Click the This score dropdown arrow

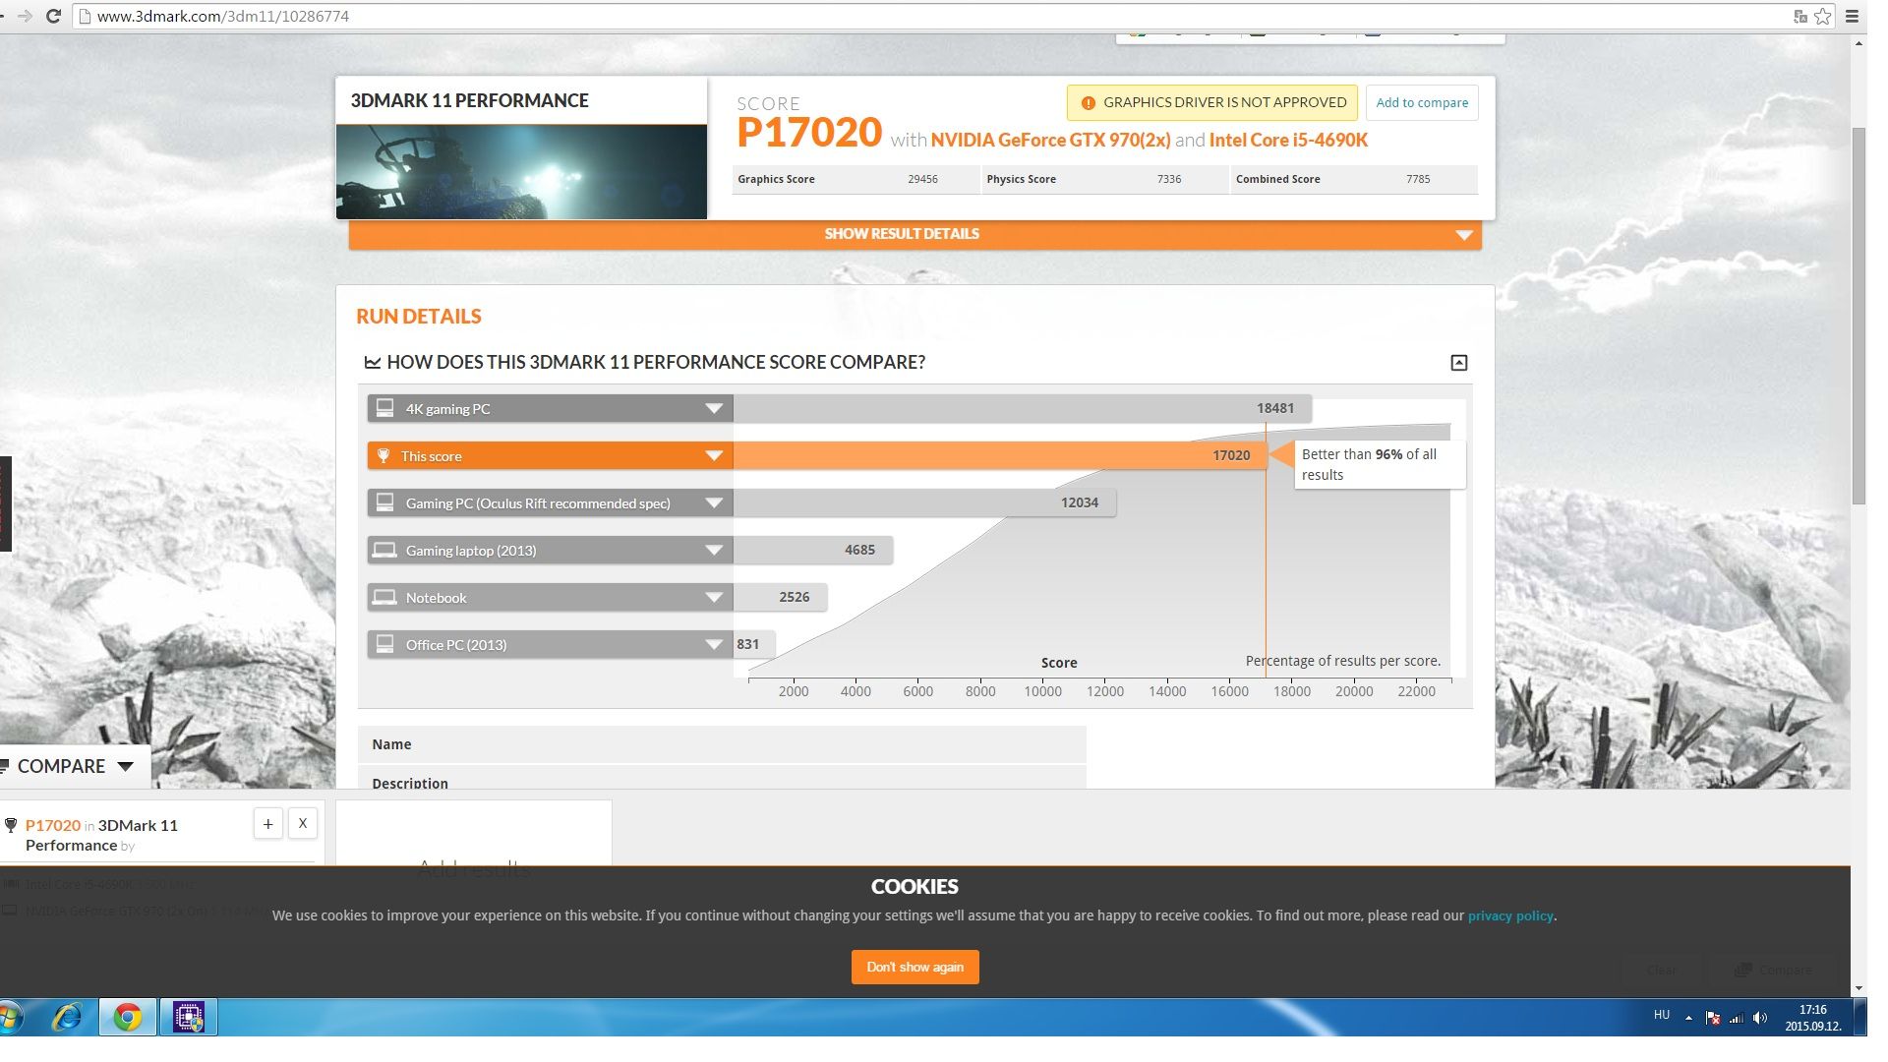[x=713, y=455]
